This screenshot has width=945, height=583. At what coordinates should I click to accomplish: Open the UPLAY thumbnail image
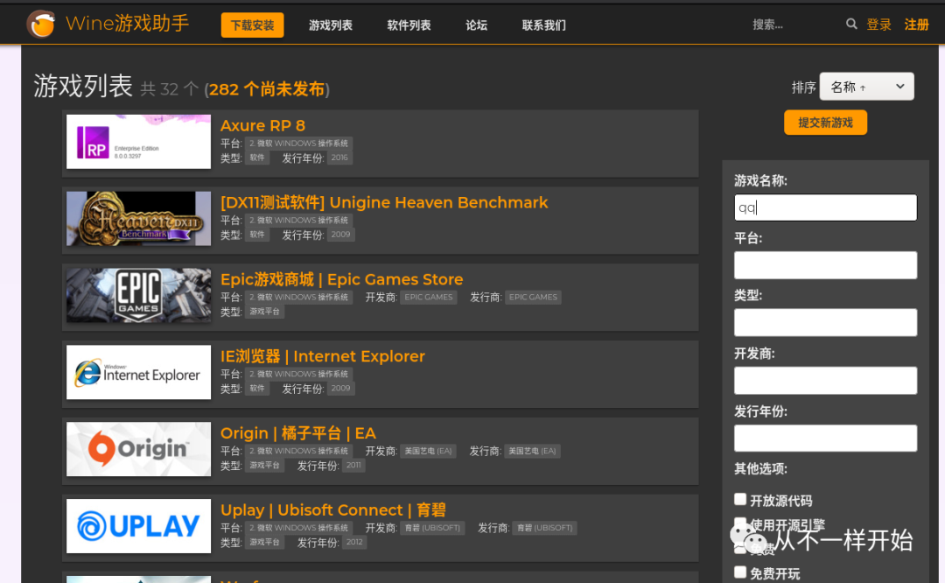(x=138, y=526)
